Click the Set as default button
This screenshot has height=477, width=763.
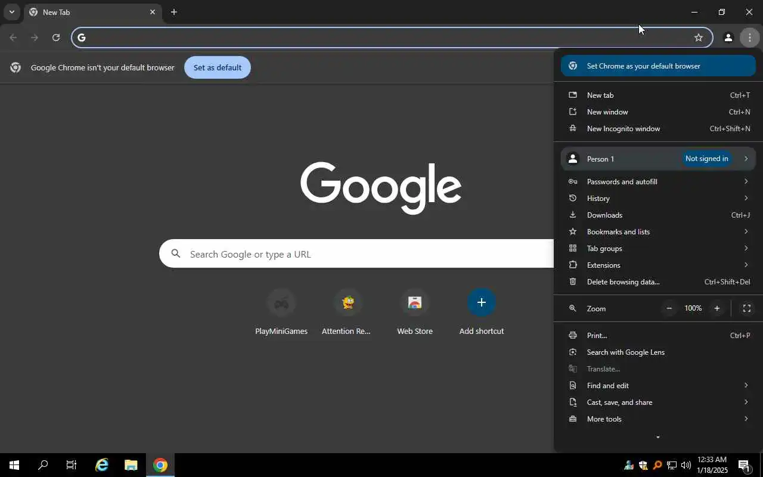pyautogui.click(x=218, y=67)
